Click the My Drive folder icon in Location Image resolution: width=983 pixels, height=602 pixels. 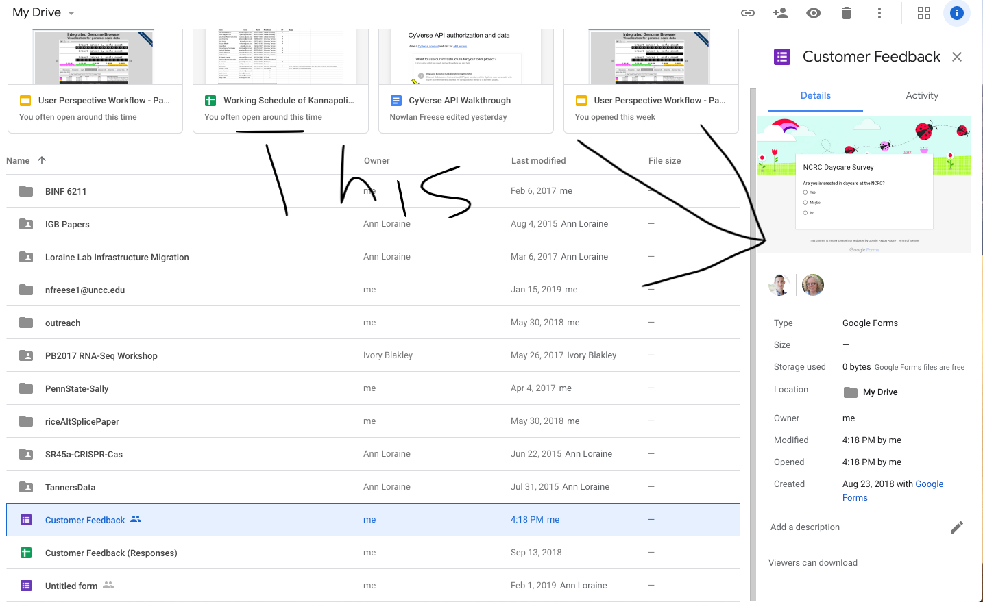pos(851,392)
